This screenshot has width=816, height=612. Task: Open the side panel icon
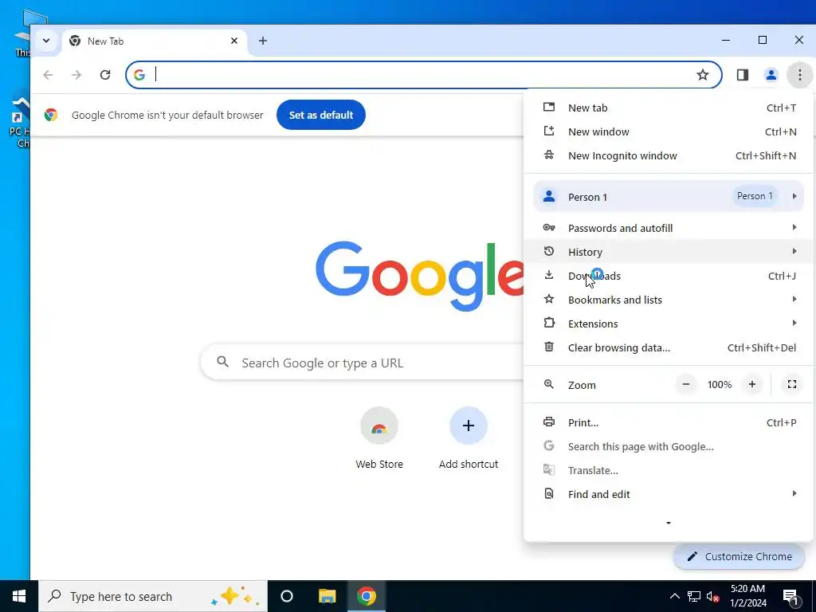743,75
